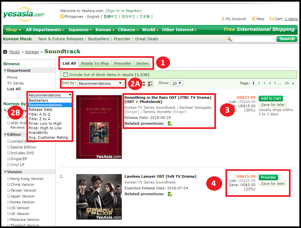Open World shop menu

(150, 30)
